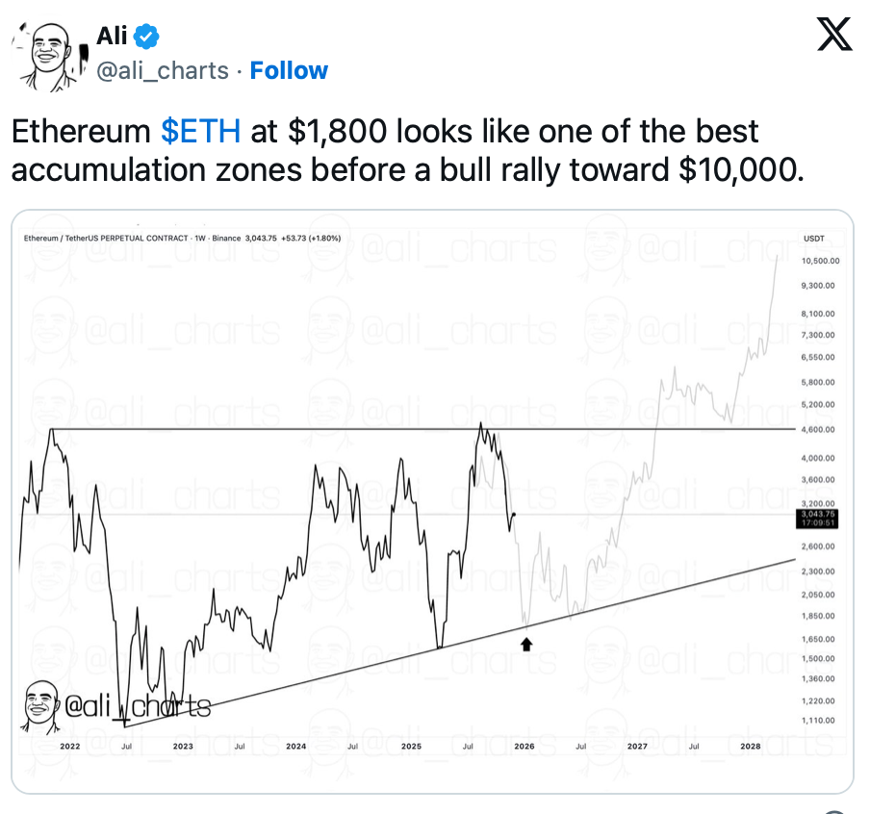The image size is (870, 814).
Task: Click the 2028 label on time axis
Action: [751, 746]
